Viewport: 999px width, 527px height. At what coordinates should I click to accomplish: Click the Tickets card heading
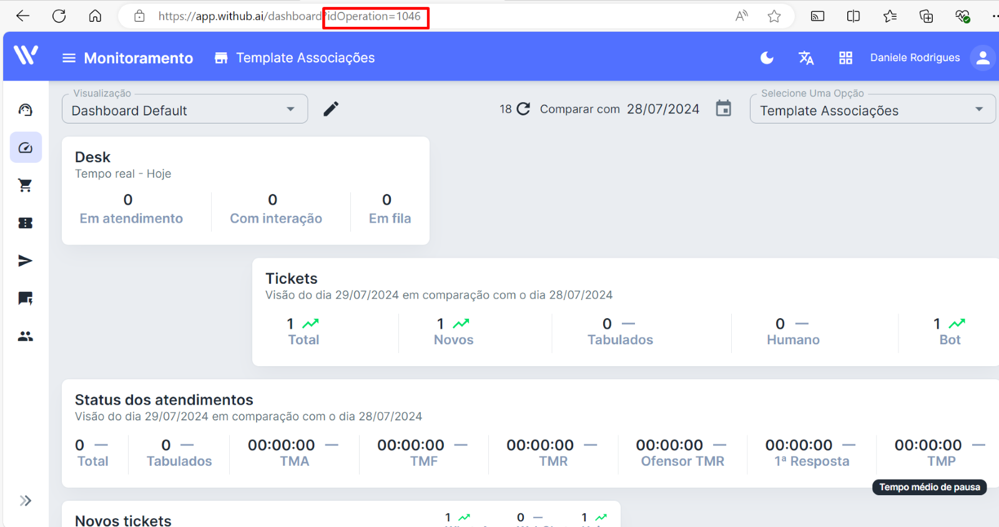point(292,279)
